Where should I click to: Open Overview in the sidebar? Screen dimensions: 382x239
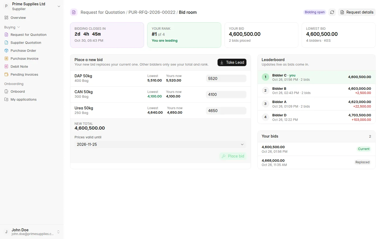click(32, 18)
